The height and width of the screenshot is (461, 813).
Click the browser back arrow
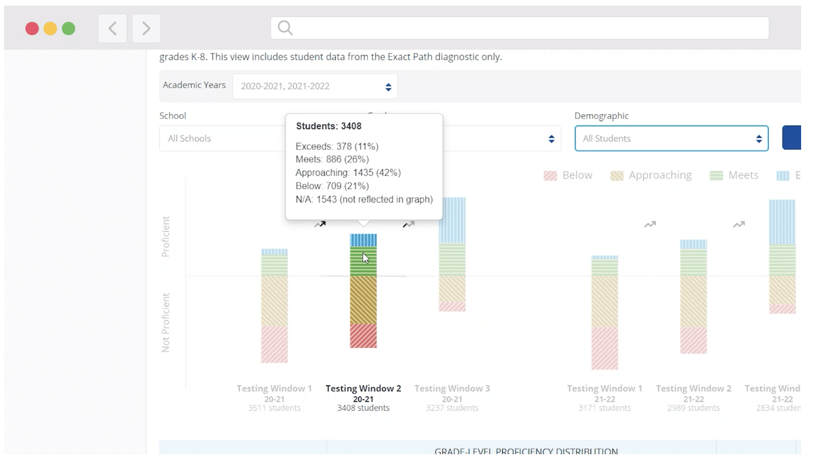point(112,28)
